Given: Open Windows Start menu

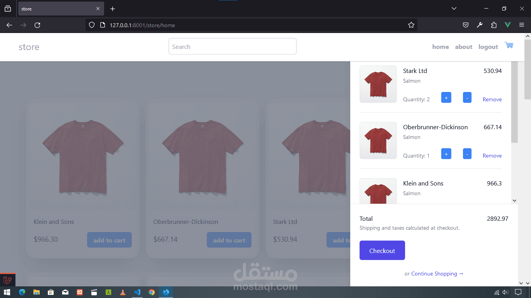Looking at the screenshot, I should coord(7,292).
